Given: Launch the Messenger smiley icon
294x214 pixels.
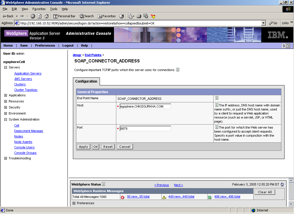Looking at the screenshot, I should pos(153,16).
